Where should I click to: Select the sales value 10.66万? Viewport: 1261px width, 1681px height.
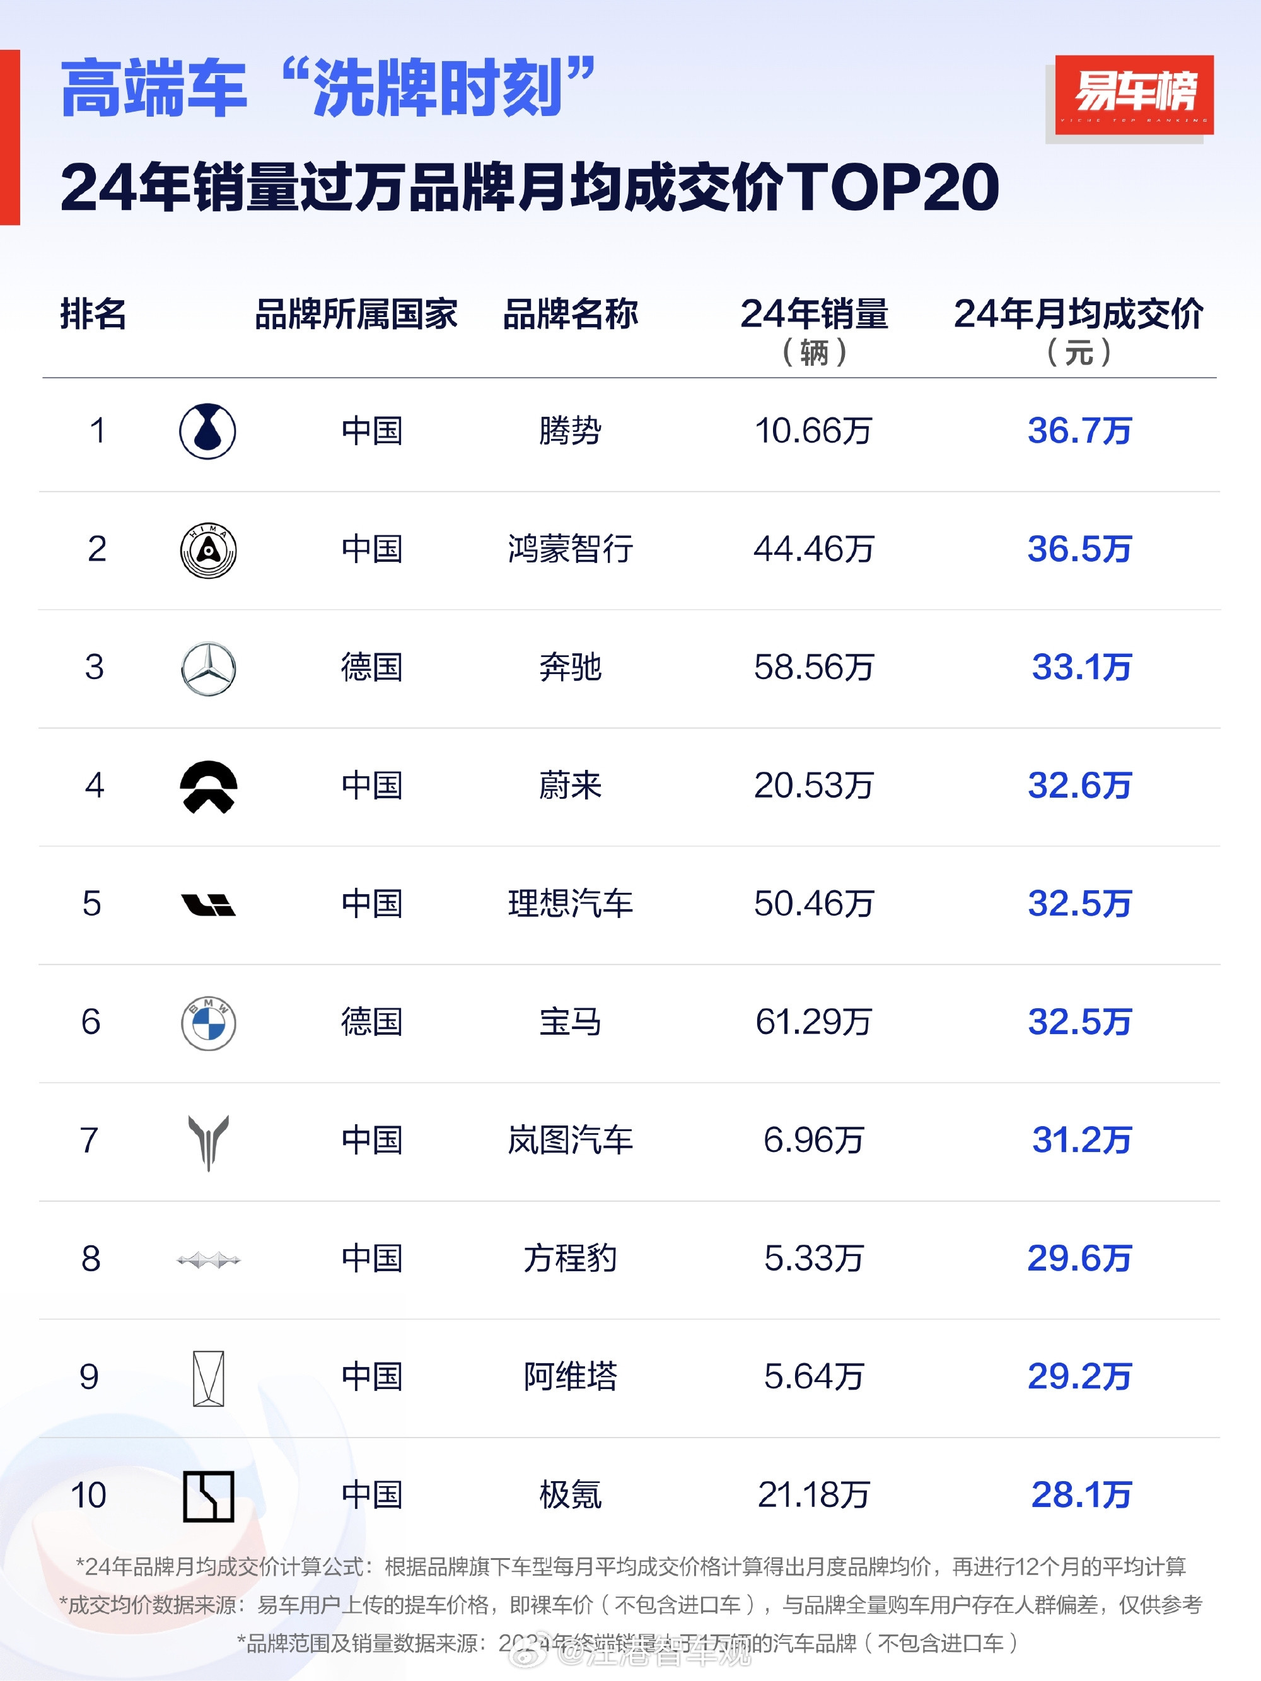(813, 431)
